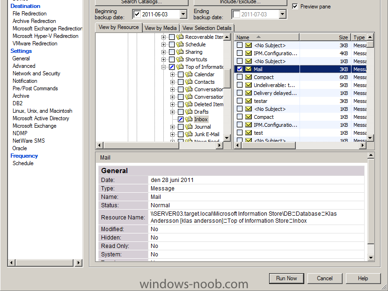Open Network and Security settings
388x291 pixels.
[x=37, y=73]
